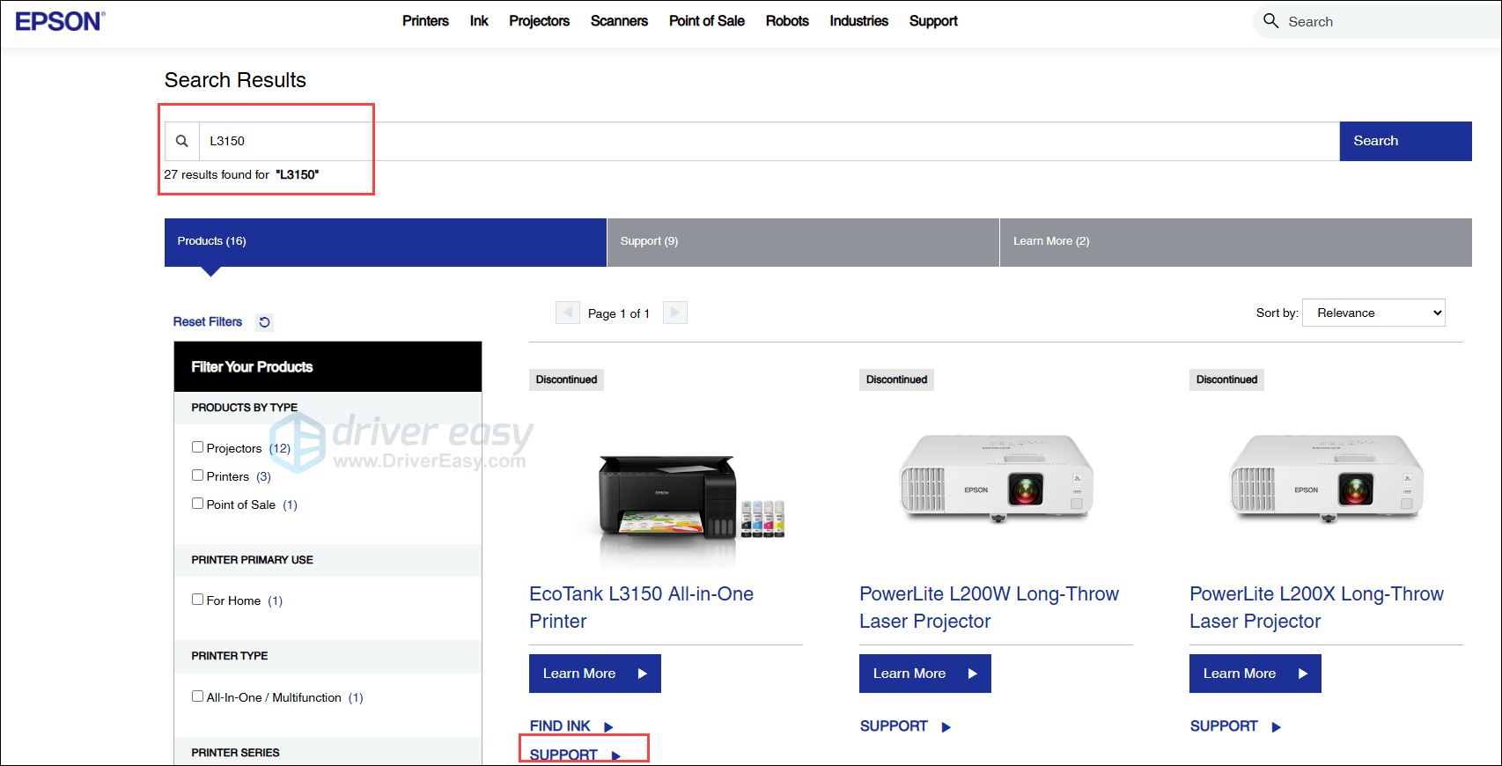Screen dimensions: 1502x766
Task: Check the Projectors filter checkbox
Action: [198, 447]
